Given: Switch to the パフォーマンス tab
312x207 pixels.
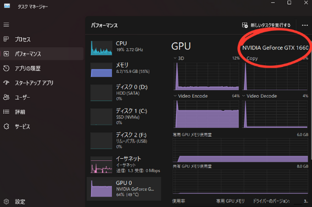Looking at the screenshot, I should click(x=42, y=54).
